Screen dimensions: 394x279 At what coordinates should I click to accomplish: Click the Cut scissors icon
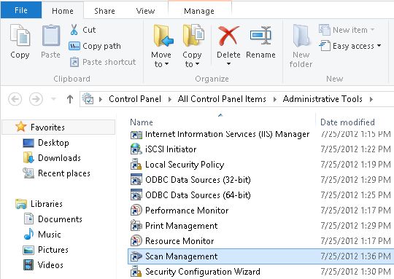tap(74, 30)
